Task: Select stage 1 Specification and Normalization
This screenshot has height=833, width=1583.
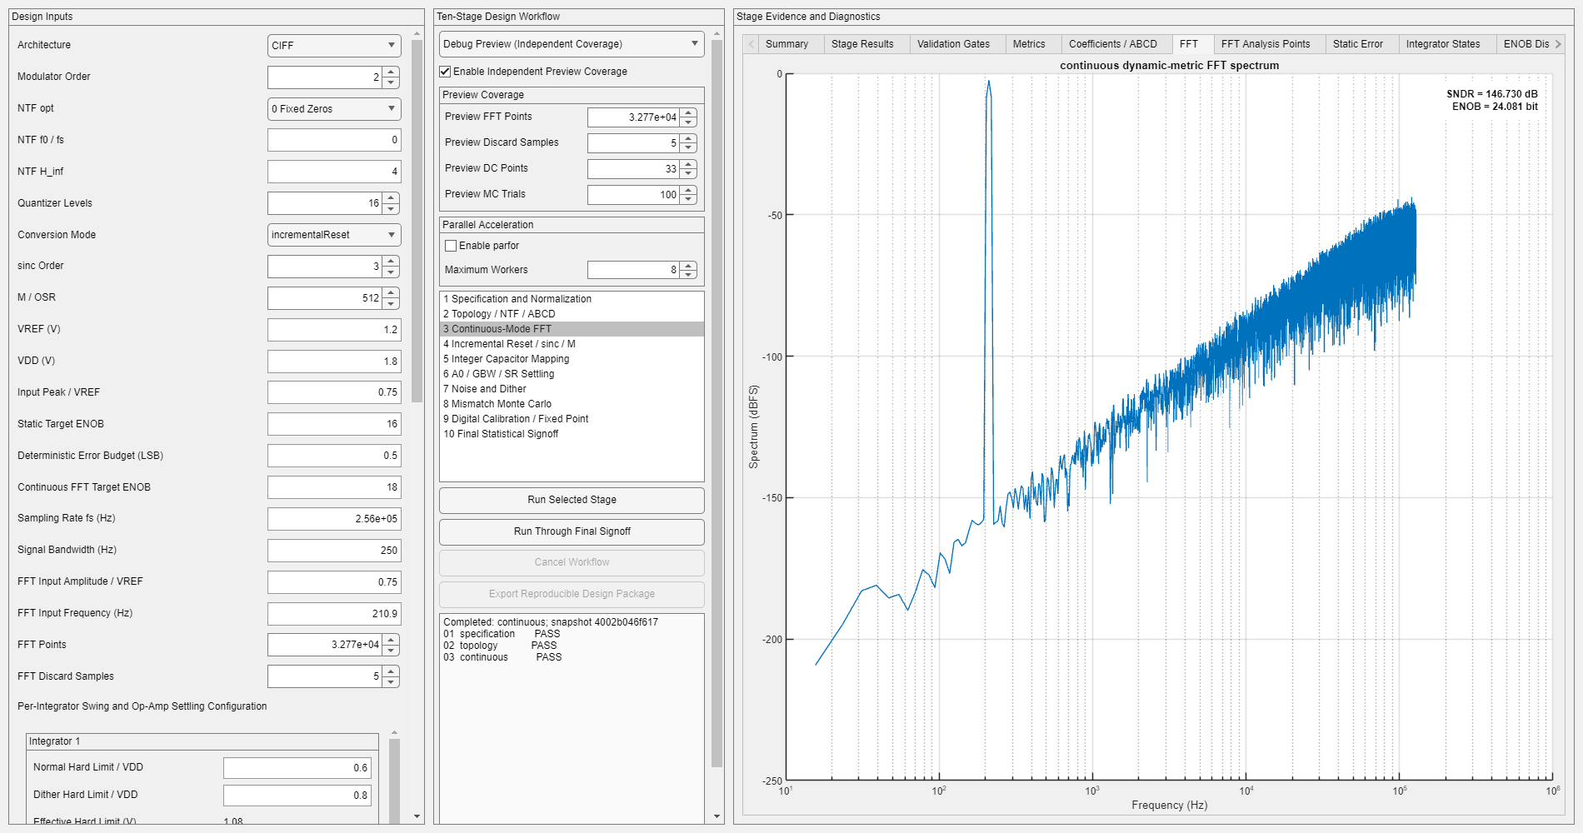Action: [x=572, y=299]
